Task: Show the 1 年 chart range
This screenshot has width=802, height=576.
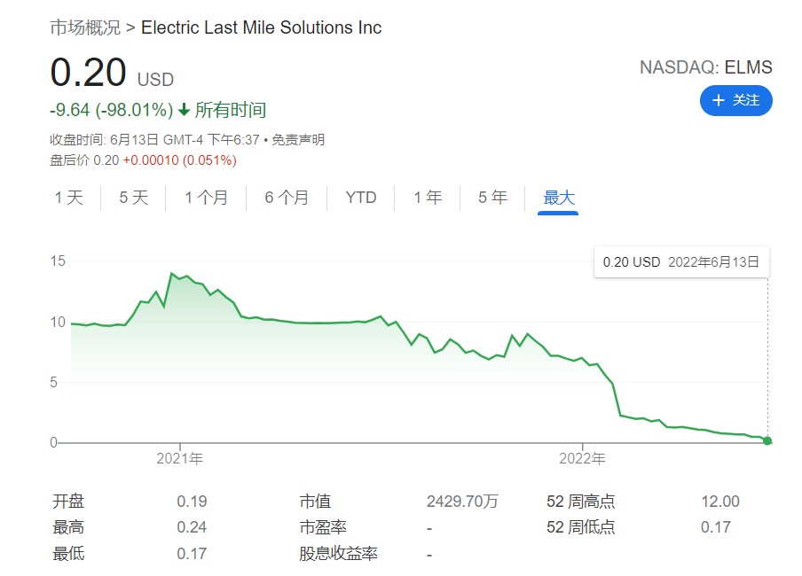Action: tap(428, 198)
